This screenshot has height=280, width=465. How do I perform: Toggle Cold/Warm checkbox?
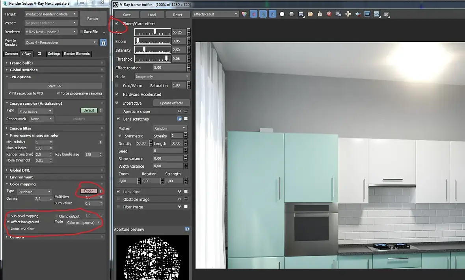(x=117, y=85)
